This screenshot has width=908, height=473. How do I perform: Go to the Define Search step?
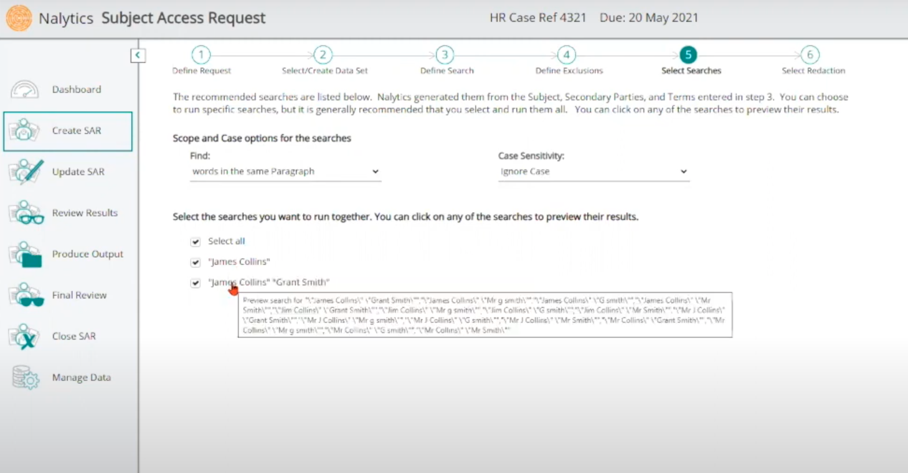(445, 55)
